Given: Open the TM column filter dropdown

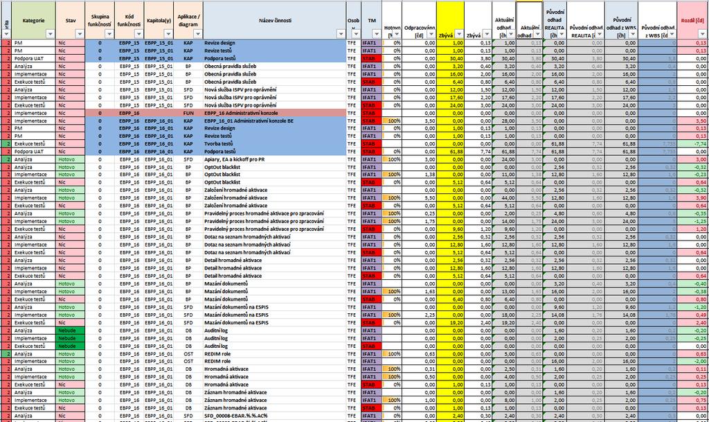Looking at the screenshot, I should (376, 34).
